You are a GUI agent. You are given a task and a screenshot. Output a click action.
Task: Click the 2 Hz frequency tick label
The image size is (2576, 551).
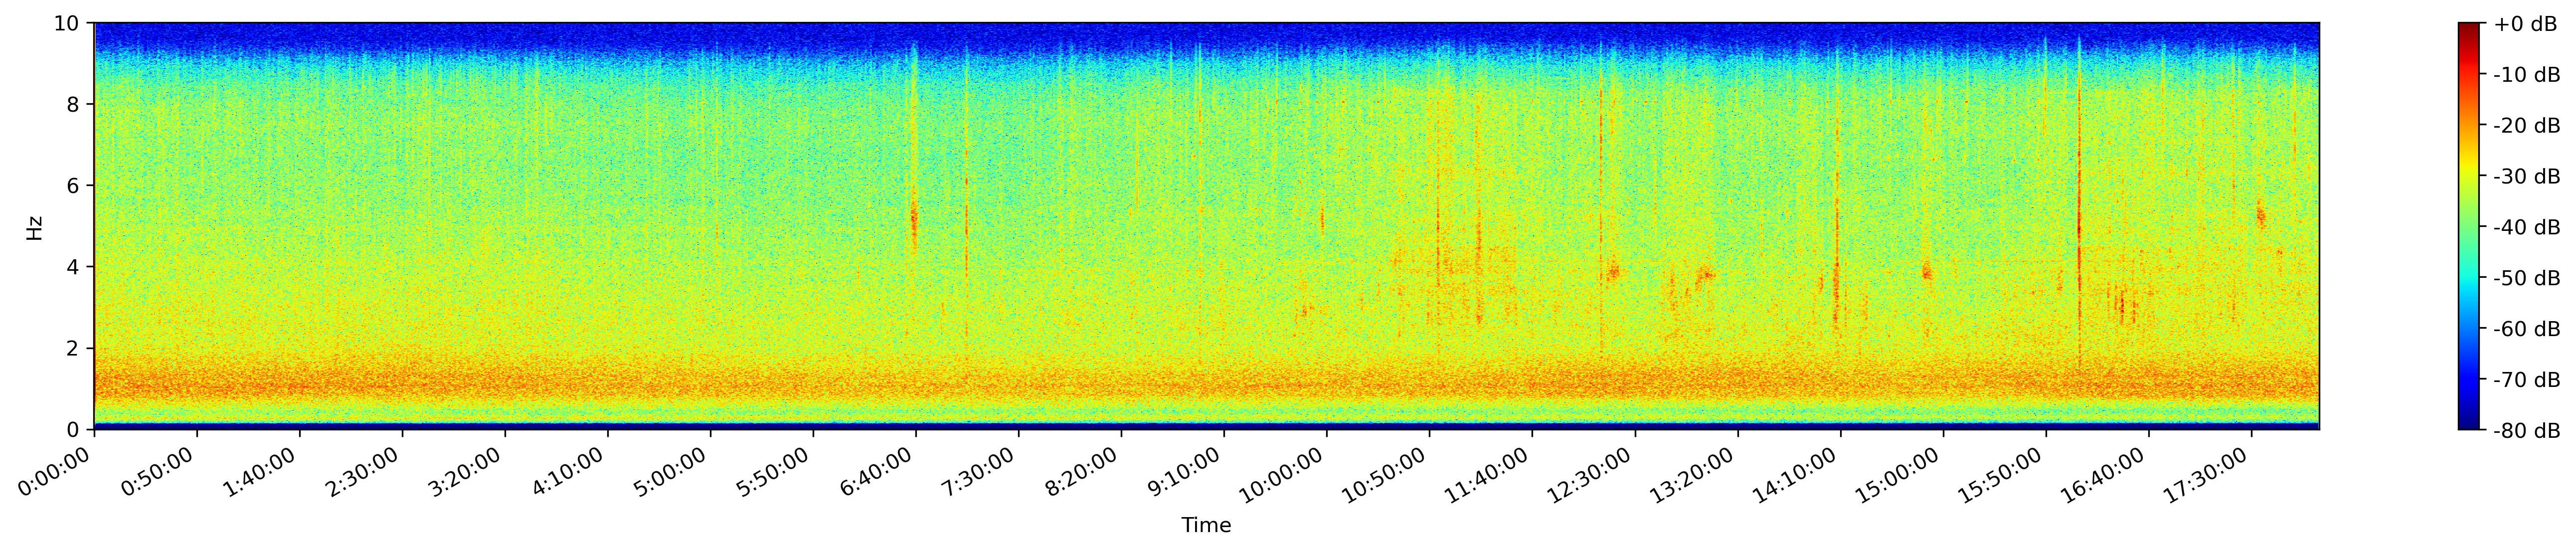74,348
